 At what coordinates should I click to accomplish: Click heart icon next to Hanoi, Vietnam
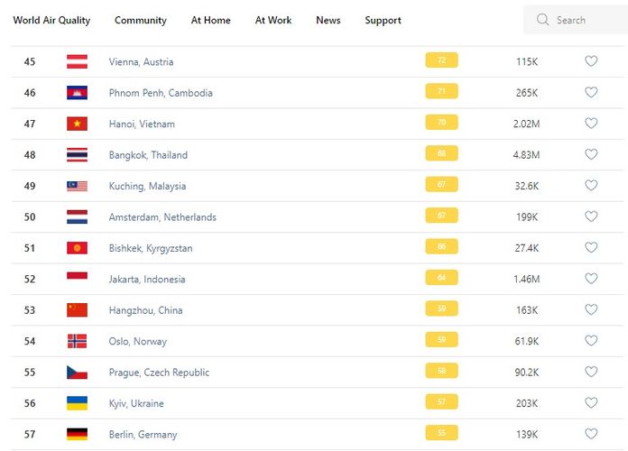[591, 124]
